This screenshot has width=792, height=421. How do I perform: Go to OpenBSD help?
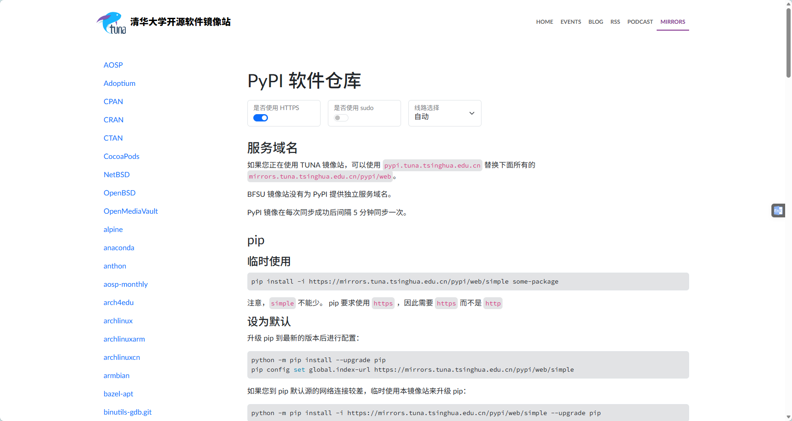point(119,193)
